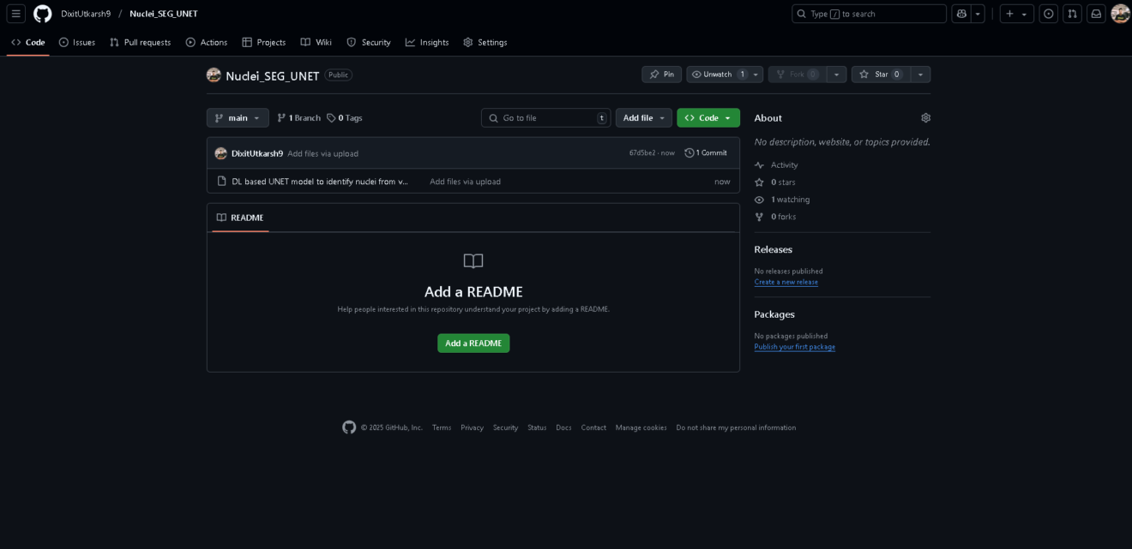Open the green Code clone dropdown
The height and width of the screenshot is (549, 1132).
(x=708, y=118)
